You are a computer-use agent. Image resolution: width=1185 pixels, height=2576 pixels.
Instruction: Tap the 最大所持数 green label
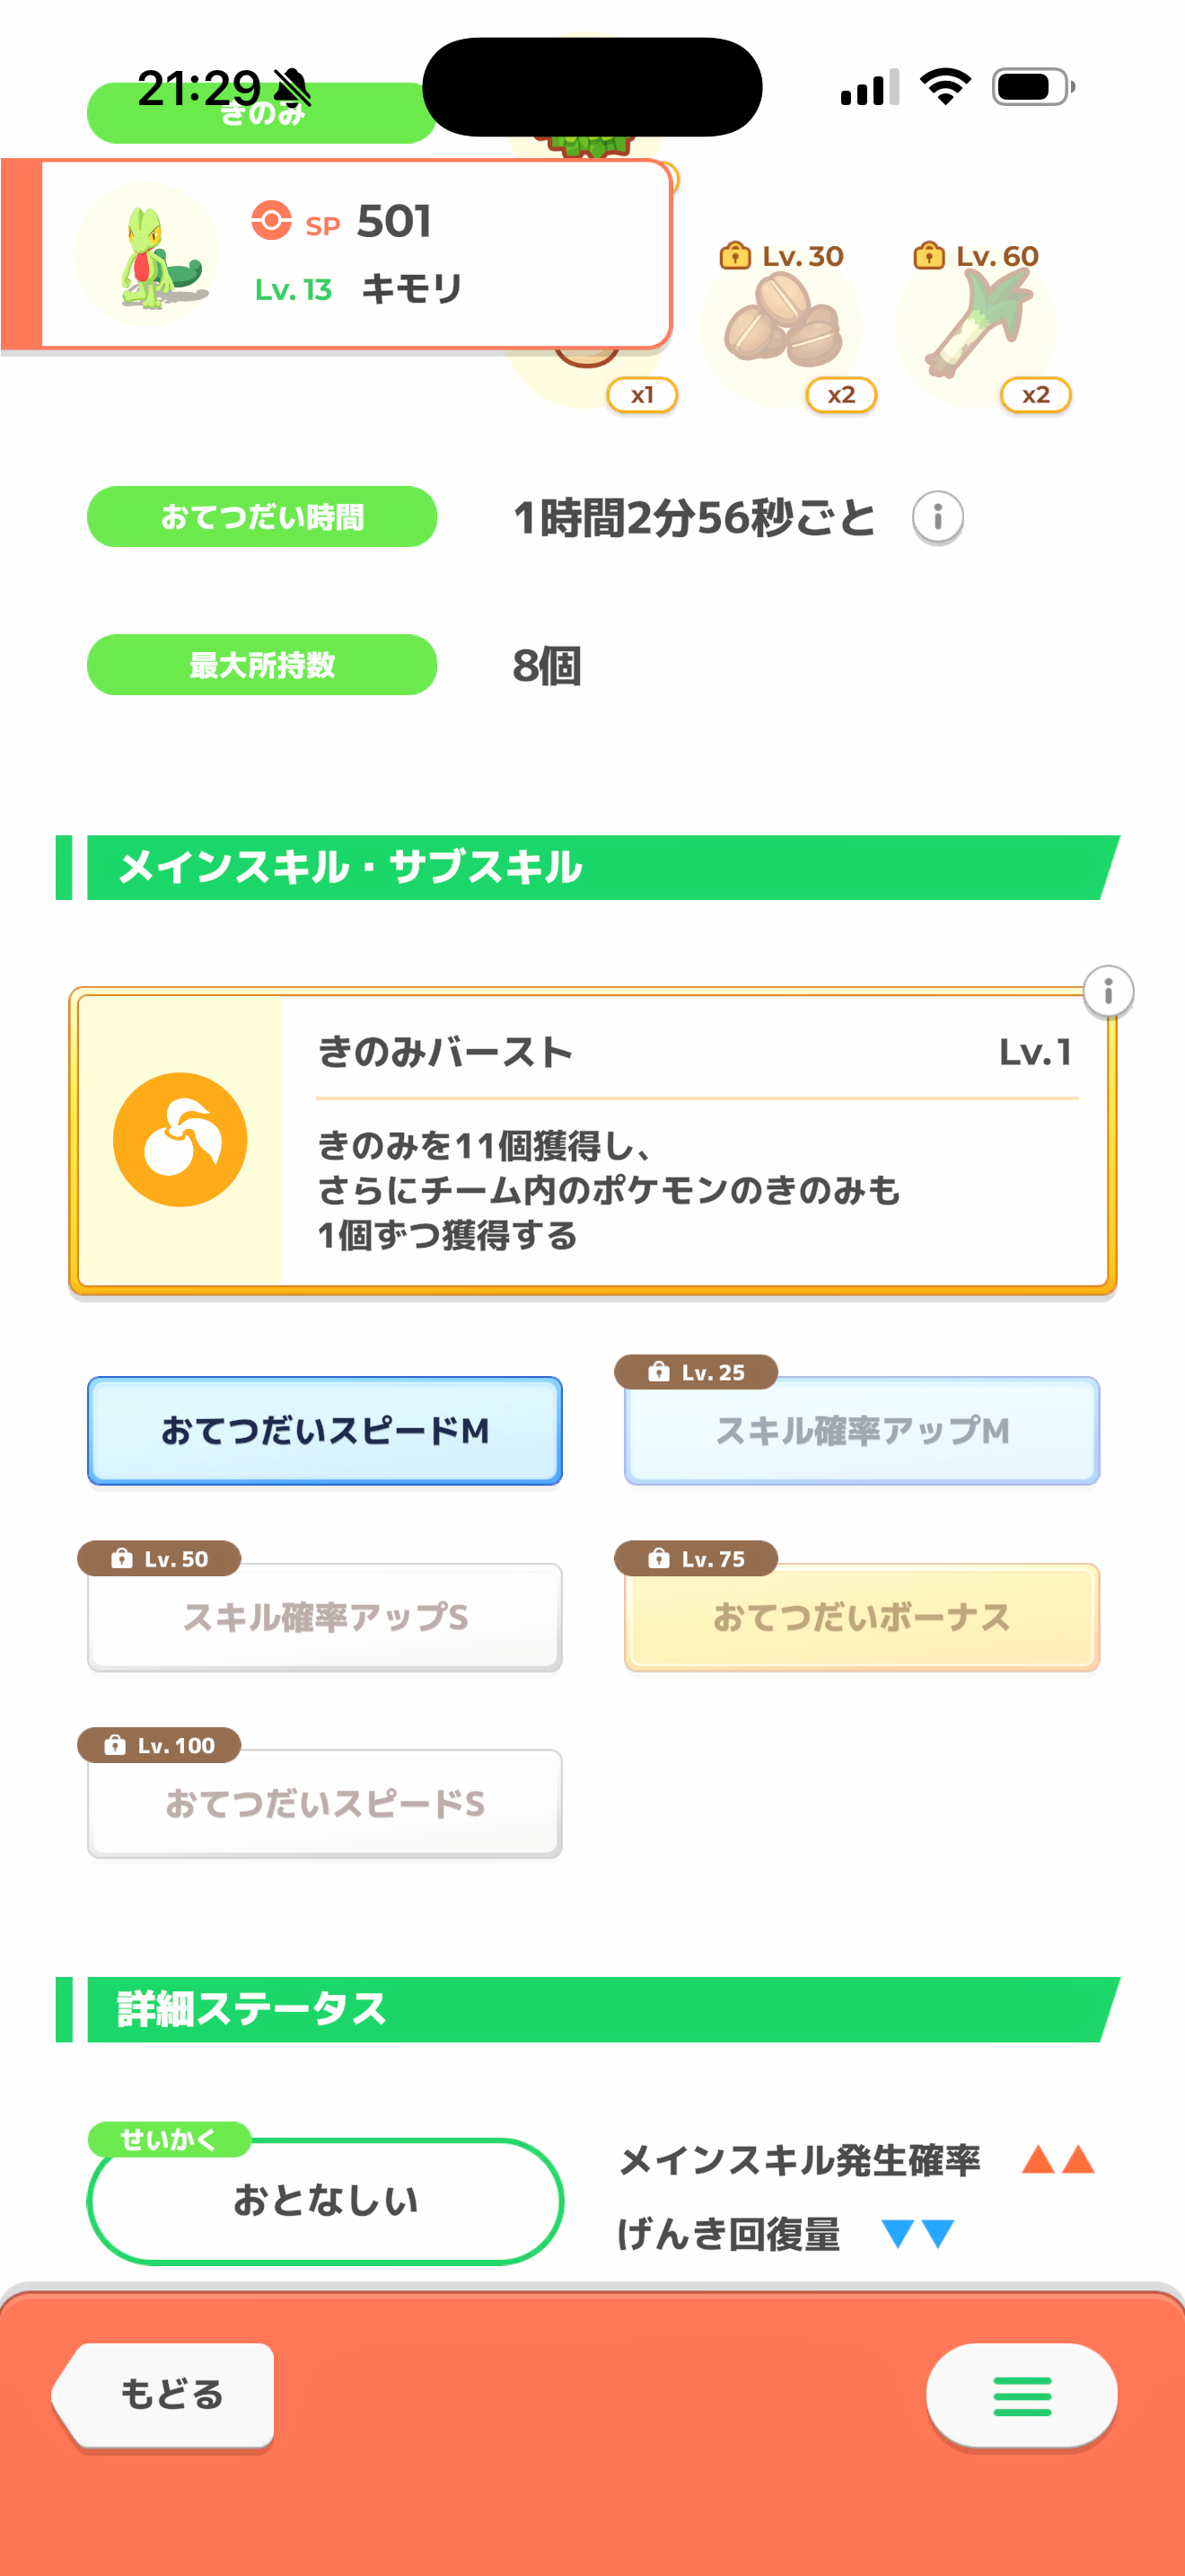262,665
